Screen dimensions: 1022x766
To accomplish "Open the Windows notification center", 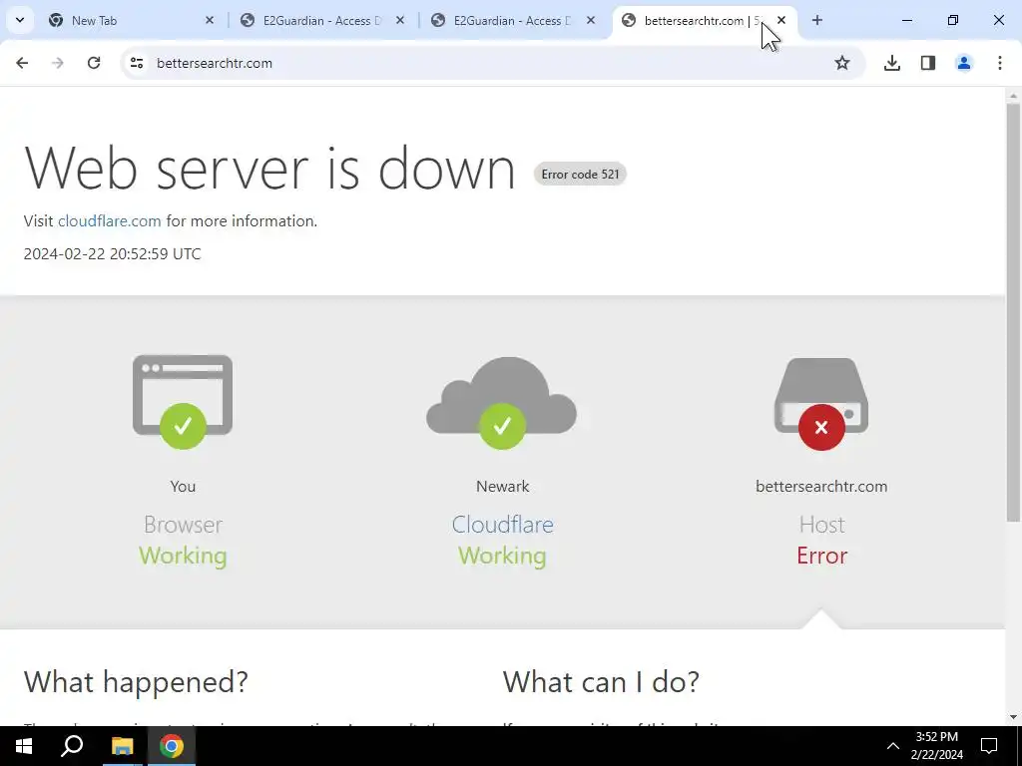I will 989,746.
